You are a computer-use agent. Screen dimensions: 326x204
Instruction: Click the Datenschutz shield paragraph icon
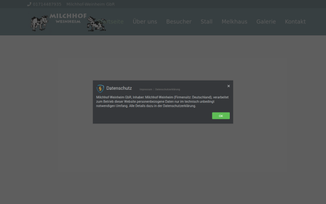point(100,89)
